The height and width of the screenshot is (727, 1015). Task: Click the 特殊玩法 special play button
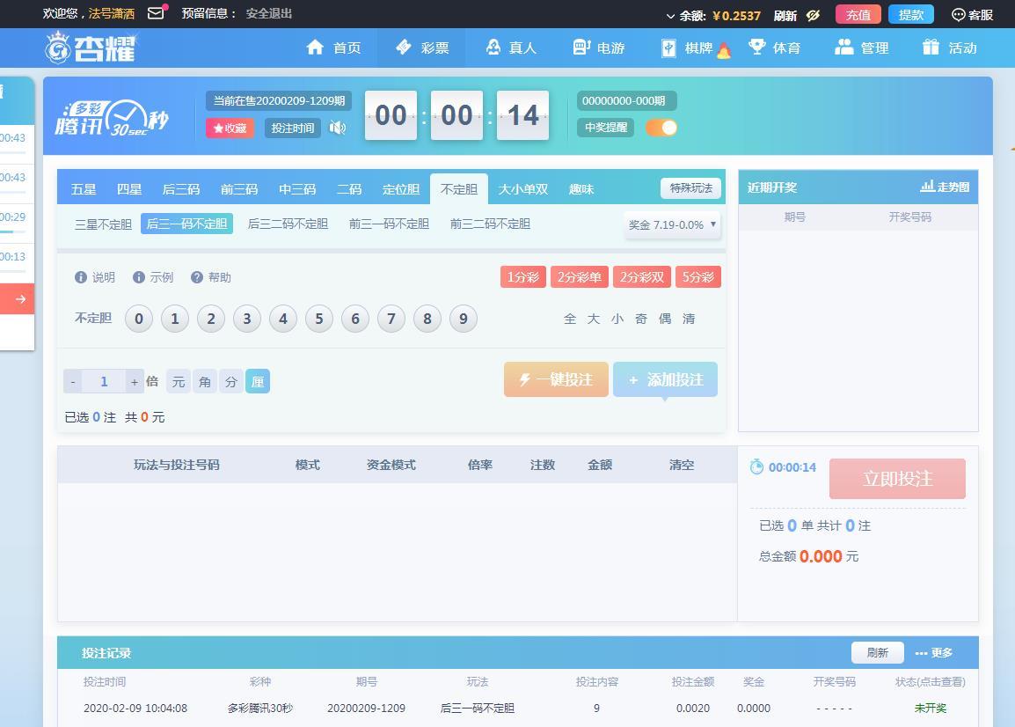[x=690, y=187]
